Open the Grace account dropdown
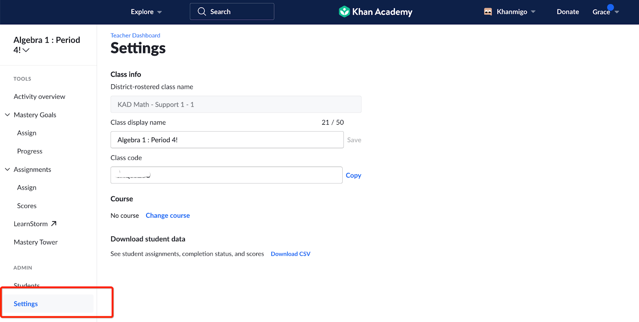This screenshot has height=322, width=639. tap(605, 12)
